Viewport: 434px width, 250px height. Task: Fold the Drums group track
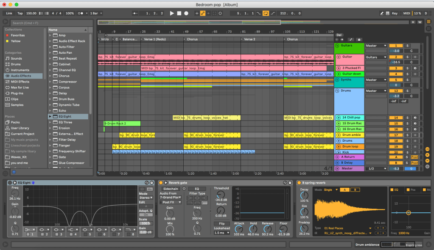[338, 91]
